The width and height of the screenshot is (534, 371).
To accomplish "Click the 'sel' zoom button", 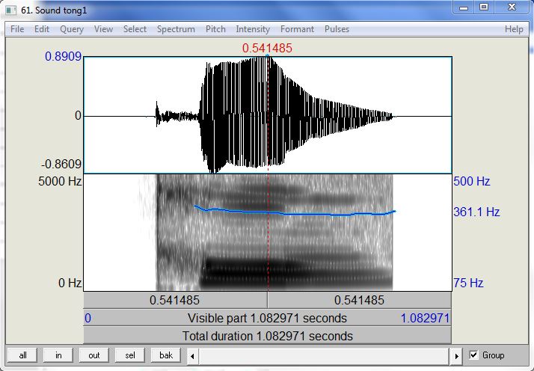I will point(129,355).
